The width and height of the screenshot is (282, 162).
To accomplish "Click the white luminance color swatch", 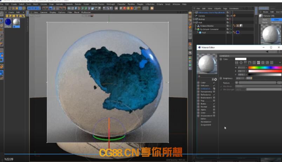I will (x=241, y=59).
